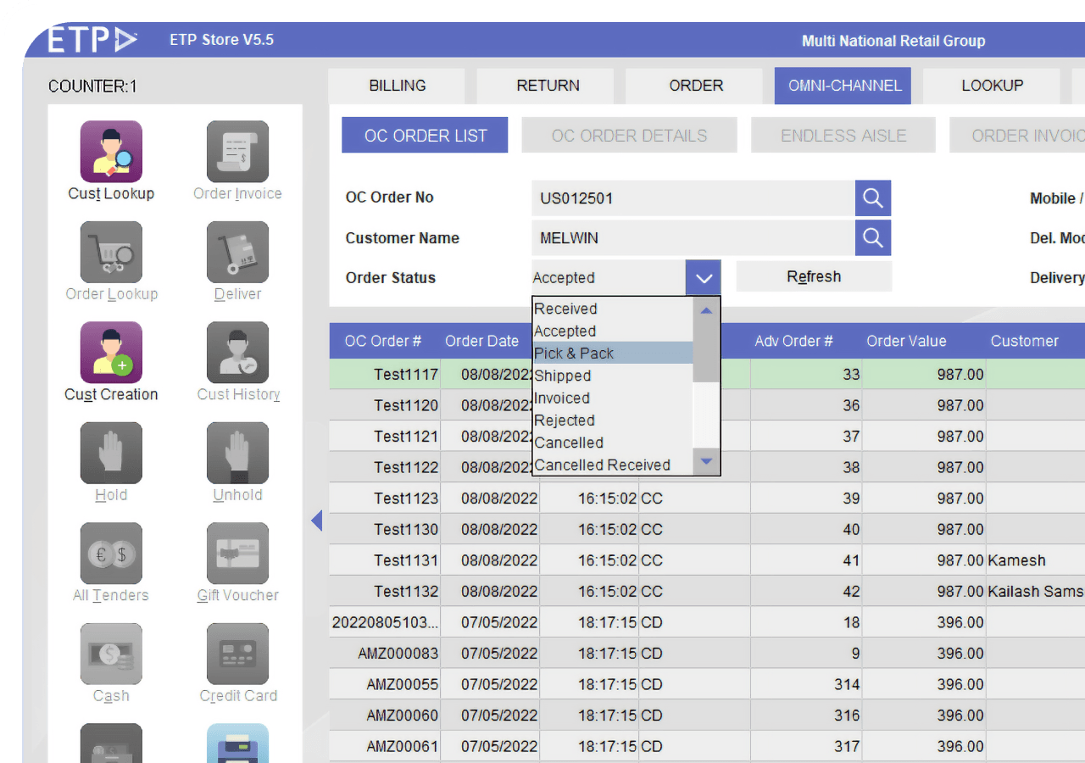The height and width of the screenshot is (763, 1085).
Task: Click the All Tenders icon
Action: [x=111, y=554]
